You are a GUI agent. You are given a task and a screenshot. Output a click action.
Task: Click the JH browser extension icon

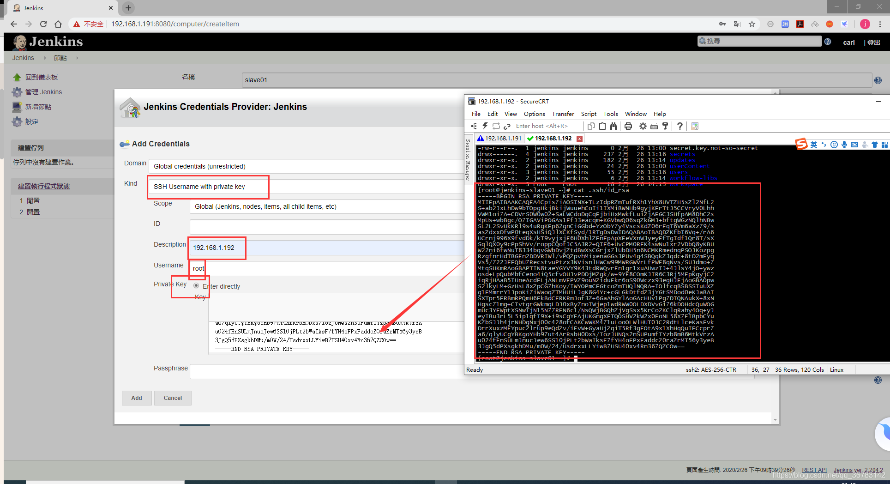pyautogui.click(x=785, y=24)
